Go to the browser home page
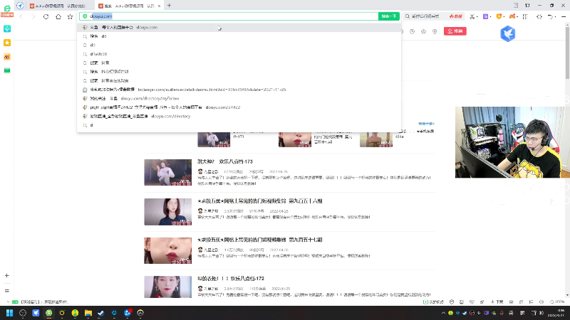570x320 pixels. pyautogui.click(x=58, y=16)
